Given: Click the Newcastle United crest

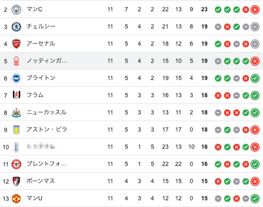Looking at the screenshot, I should (16, 113).
